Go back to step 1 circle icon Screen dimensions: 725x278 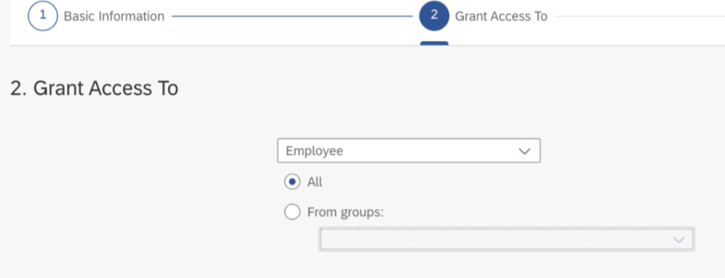[x=43, y=16]
